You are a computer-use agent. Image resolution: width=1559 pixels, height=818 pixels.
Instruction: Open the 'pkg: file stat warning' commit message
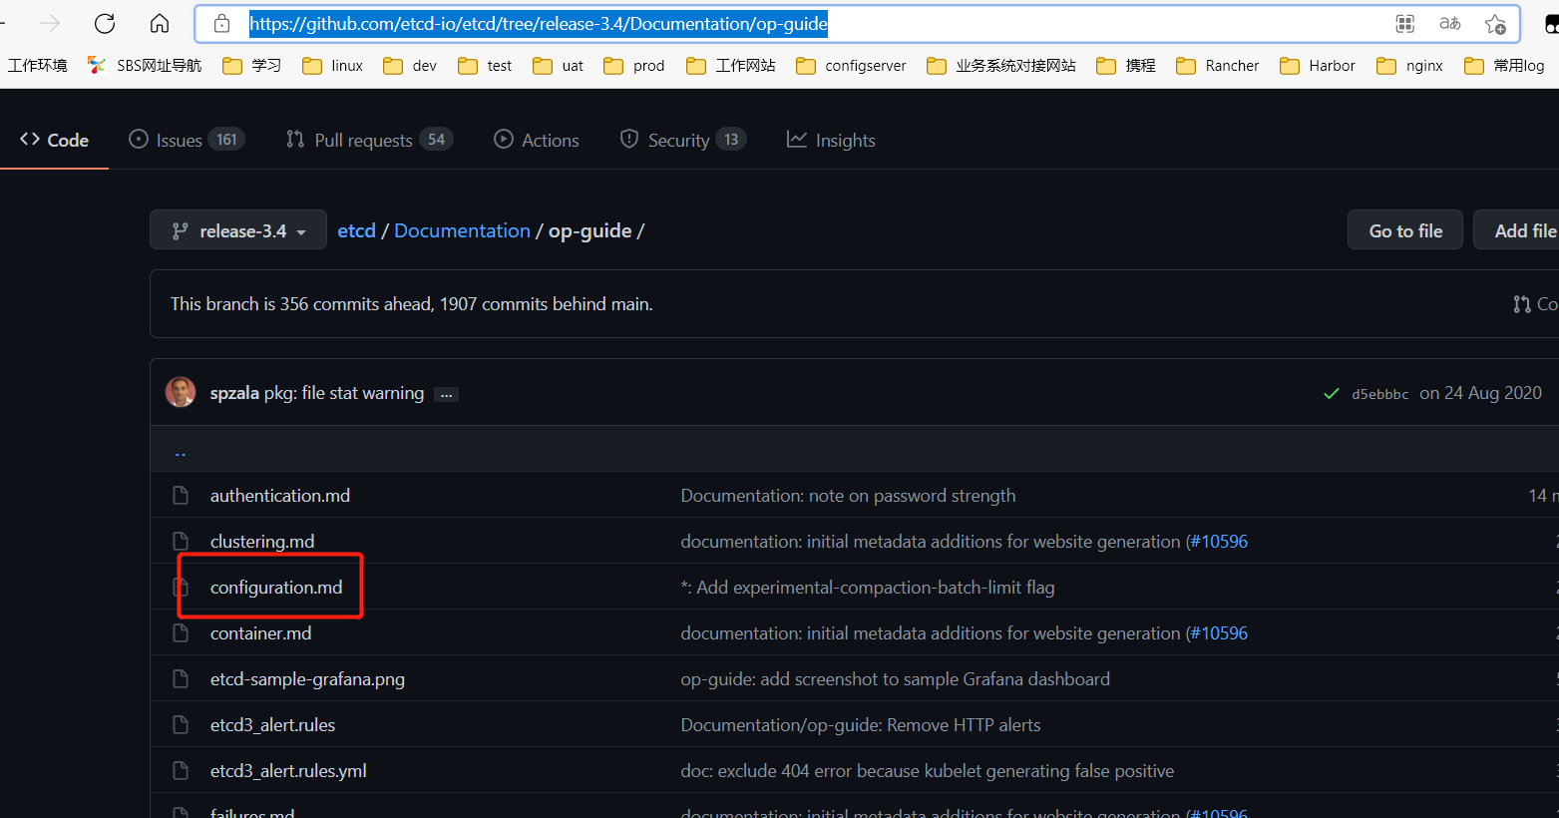click(x=344, y=393)
